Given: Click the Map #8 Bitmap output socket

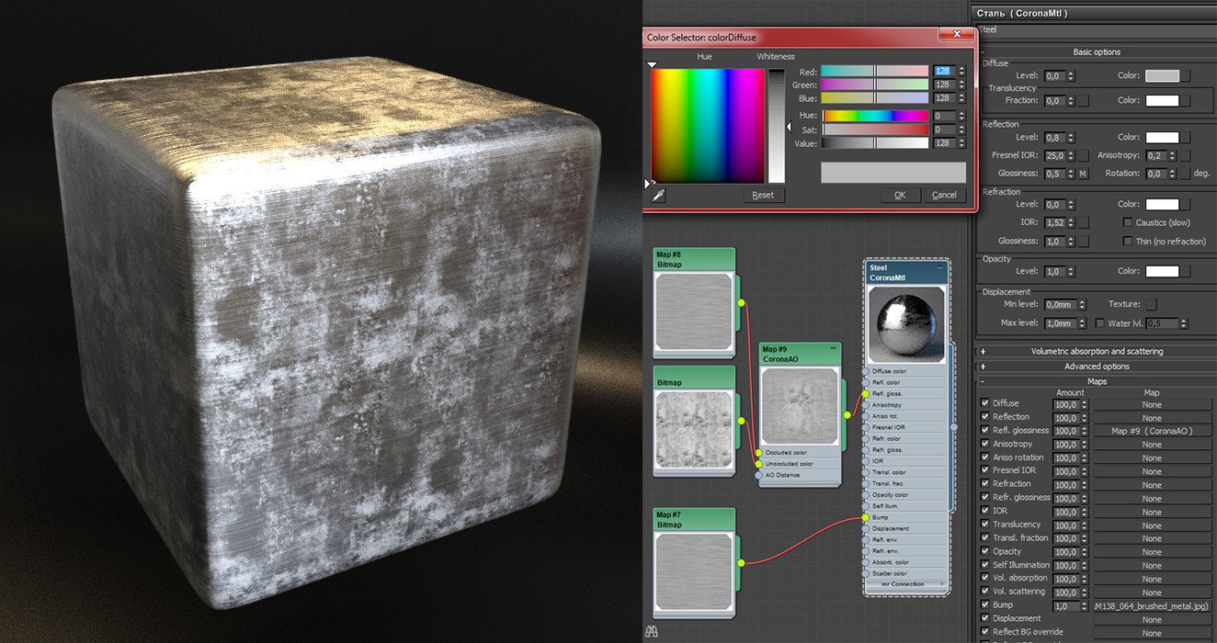Looking at the screenshot, I should tap(741, 302).
